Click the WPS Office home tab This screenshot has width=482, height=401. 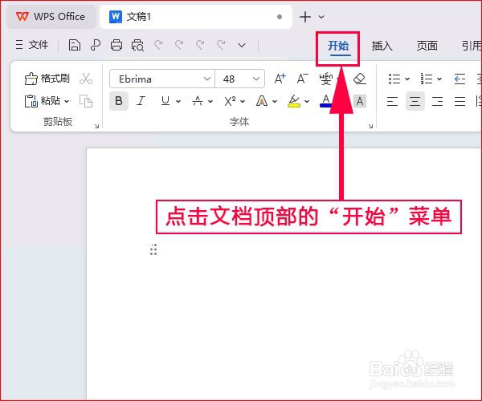point(51,17)
